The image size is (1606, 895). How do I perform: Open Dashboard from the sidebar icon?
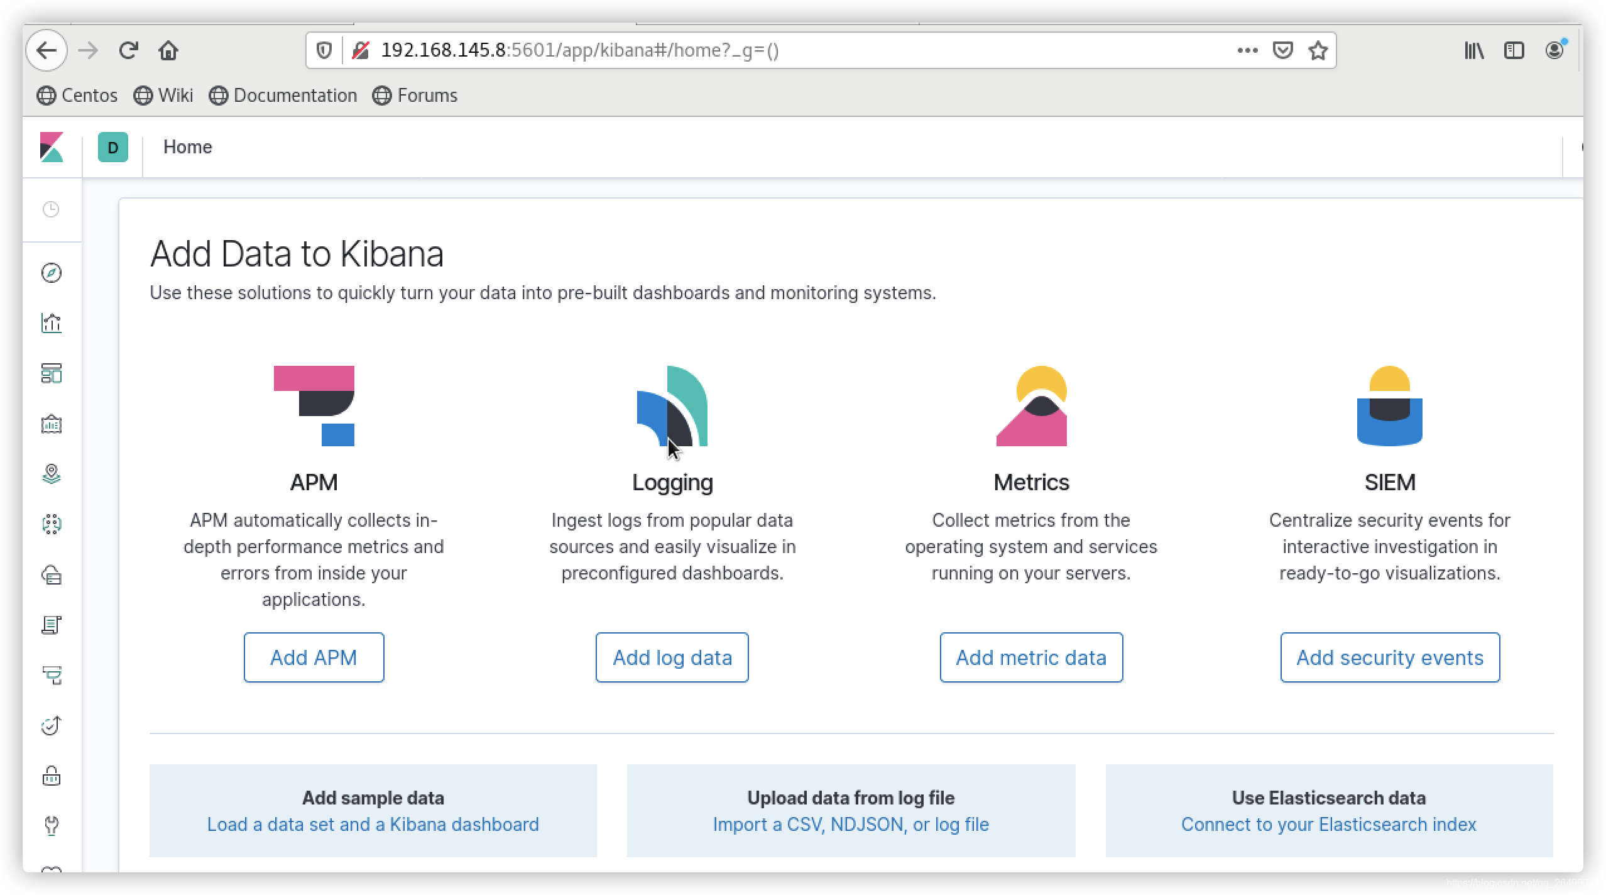coord(52,373)
